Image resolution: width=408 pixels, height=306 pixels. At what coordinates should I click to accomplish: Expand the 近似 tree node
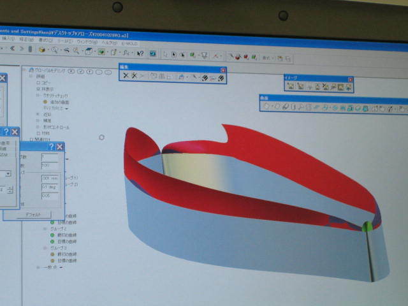click(x=38, y=114)
